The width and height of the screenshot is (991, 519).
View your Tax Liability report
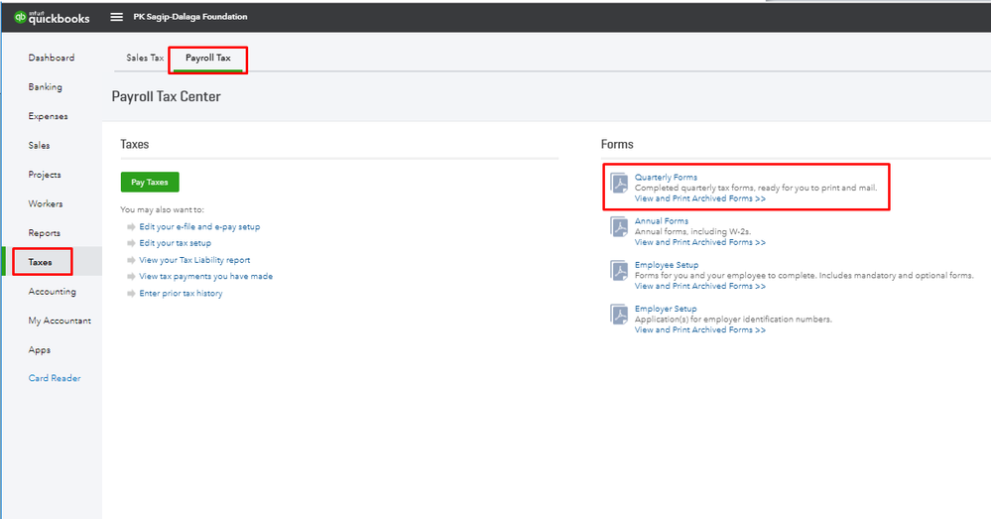[194, 260]
